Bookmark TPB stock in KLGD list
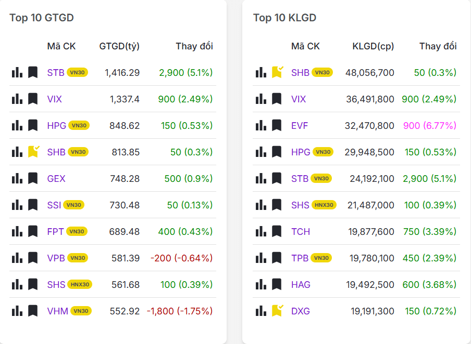Screen dimensions: 471x344 (x=277, y=258)
